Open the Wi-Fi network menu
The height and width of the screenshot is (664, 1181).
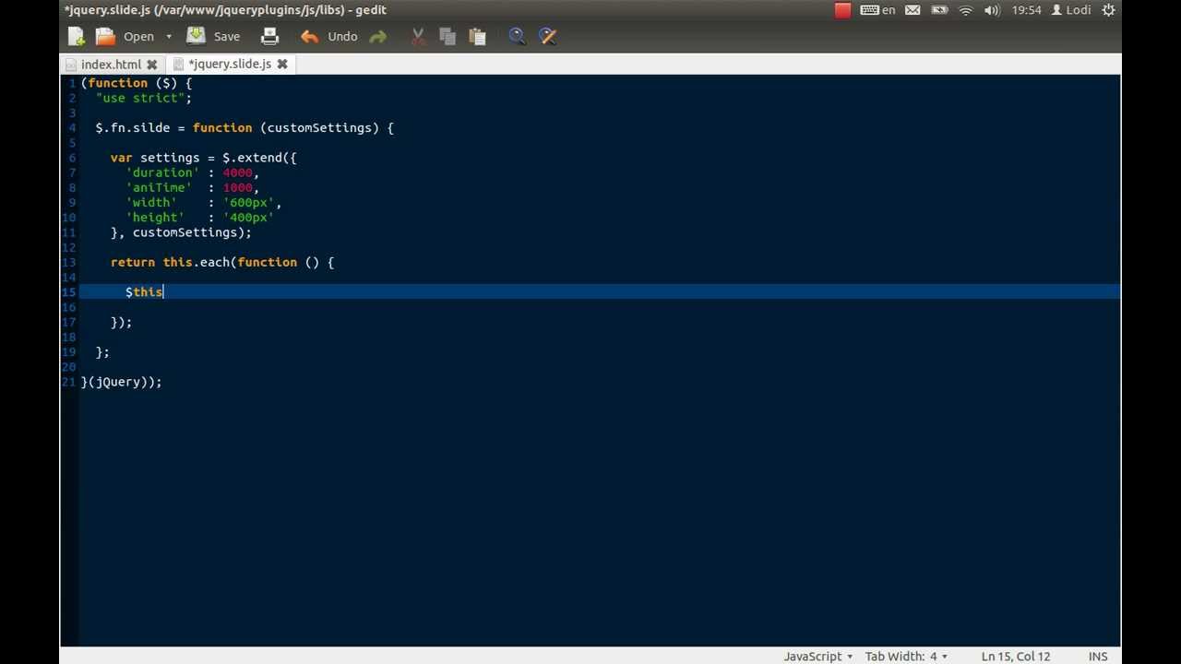pos(966,10)
